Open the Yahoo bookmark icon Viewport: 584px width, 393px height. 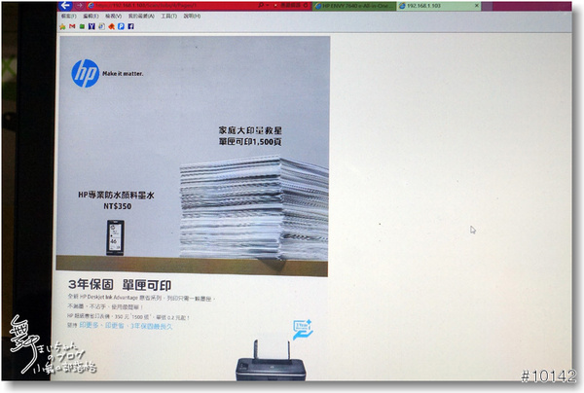(91, 26)
